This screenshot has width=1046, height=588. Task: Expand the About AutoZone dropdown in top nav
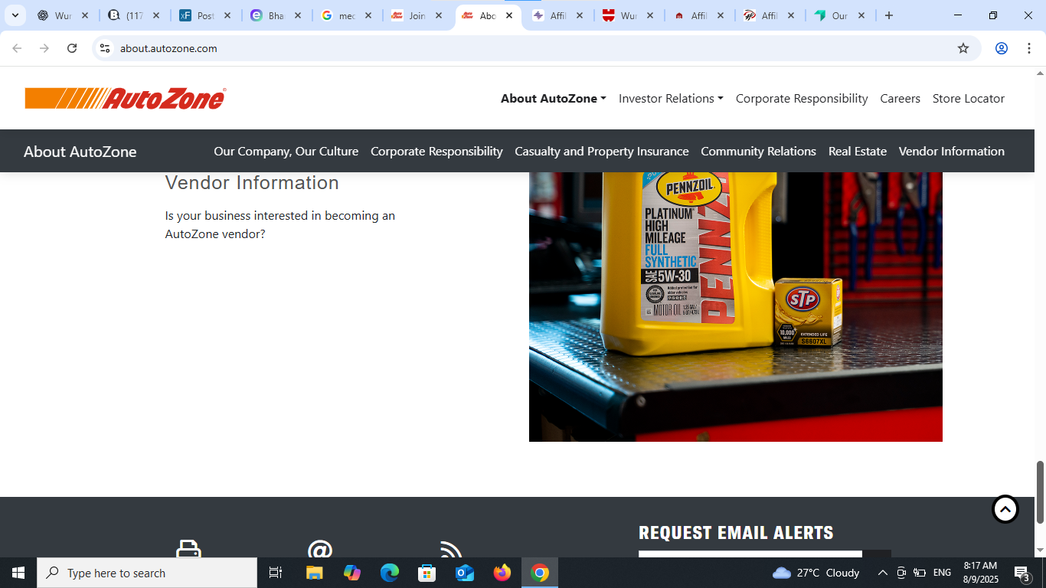point(553,99)
